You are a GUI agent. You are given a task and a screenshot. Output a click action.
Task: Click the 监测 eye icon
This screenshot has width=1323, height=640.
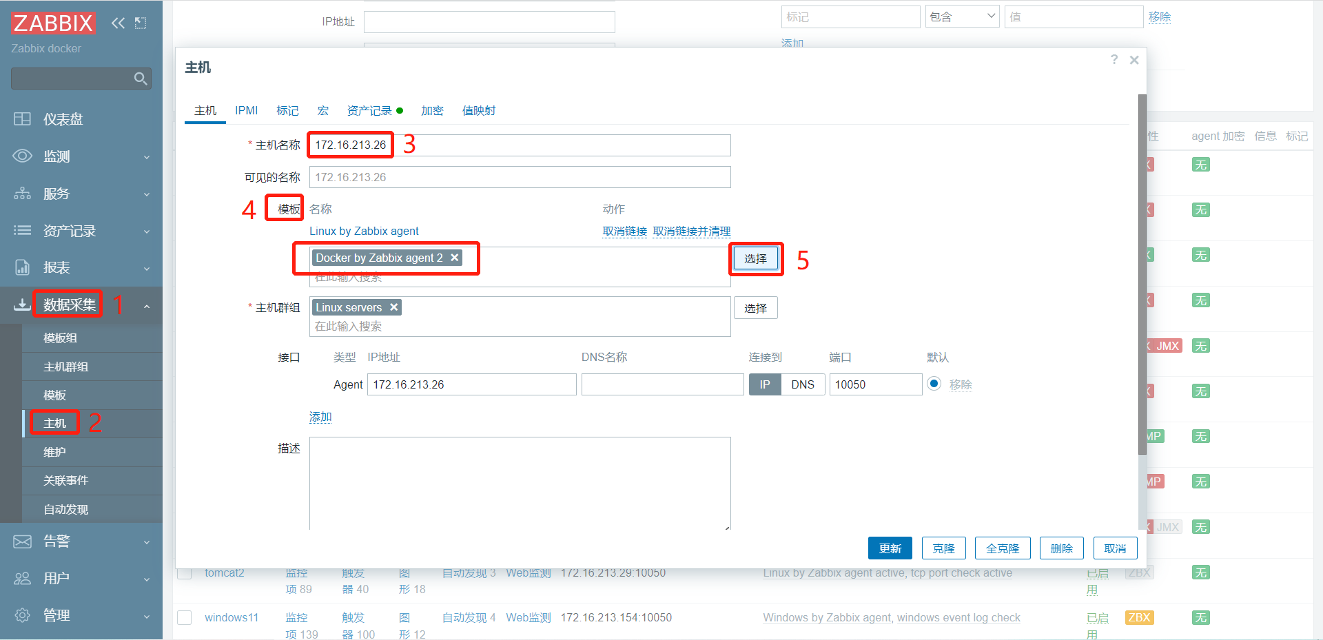pyautogui.click(x=22, y=156)
